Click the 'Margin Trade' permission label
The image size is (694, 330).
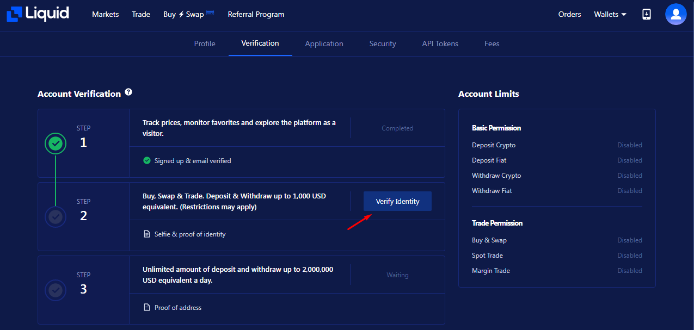click(491, 271)
